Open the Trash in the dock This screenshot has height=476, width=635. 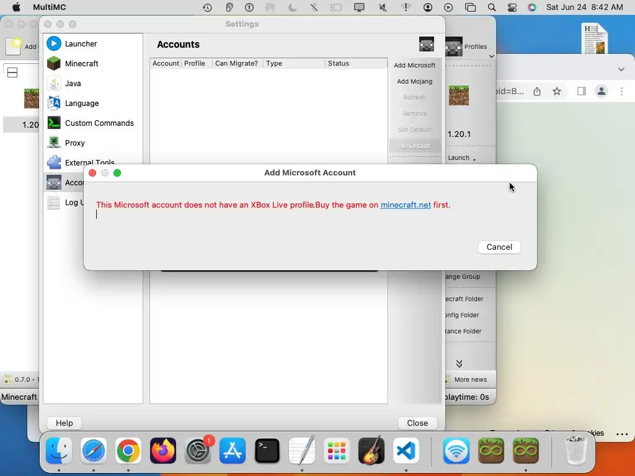tap(575, 451)
